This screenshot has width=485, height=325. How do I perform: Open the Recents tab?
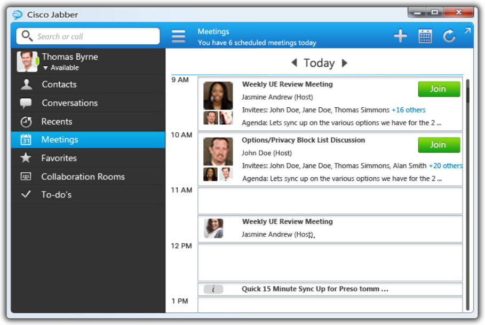[x=88, y=122]
